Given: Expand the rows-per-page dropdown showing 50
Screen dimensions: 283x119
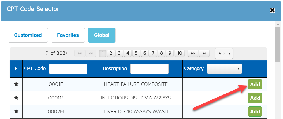Looking at the screenshot, I should pyautogui.click(x=224, y=53).
